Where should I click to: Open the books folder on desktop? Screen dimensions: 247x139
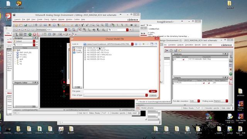[x=29, y=130]
